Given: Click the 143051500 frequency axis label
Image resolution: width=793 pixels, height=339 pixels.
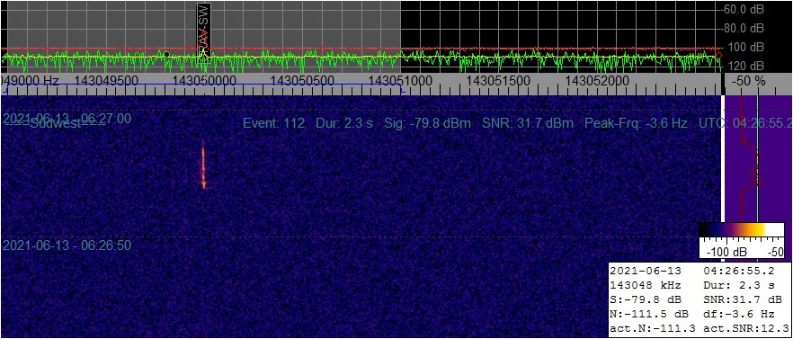Looking at the screenshot, I should tap(498, 80).
